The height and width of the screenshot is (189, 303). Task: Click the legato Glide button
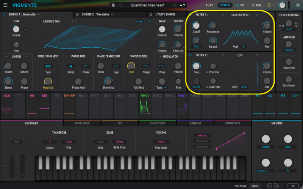tap(100, 142)
